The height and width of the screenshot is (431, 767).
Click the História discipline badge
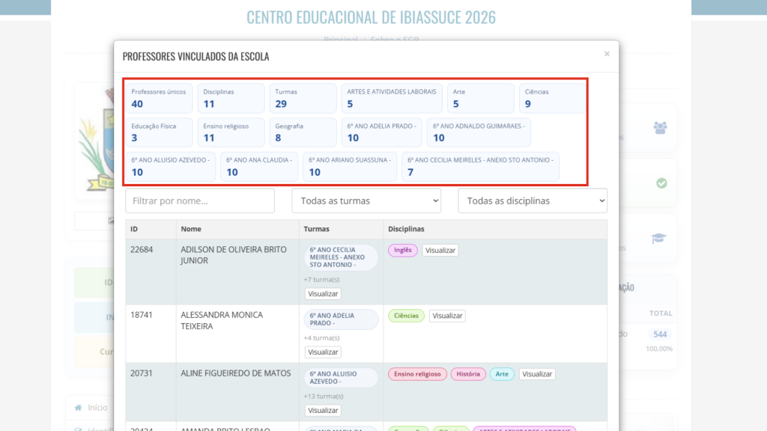click(x=468, y=374)
